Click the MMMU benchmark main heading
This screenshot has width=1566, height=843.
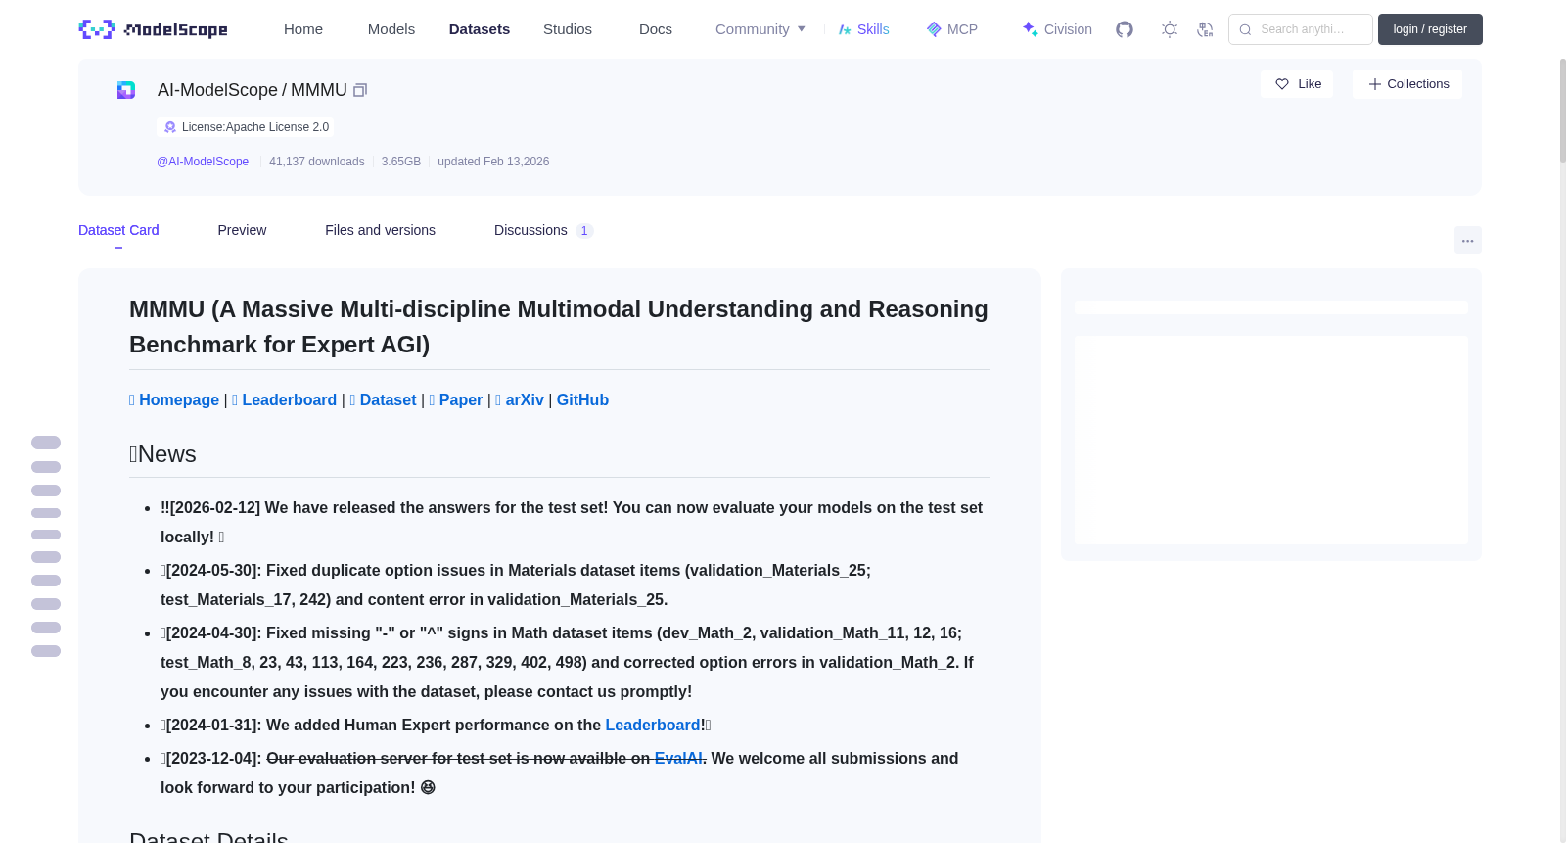coord(560,327)
